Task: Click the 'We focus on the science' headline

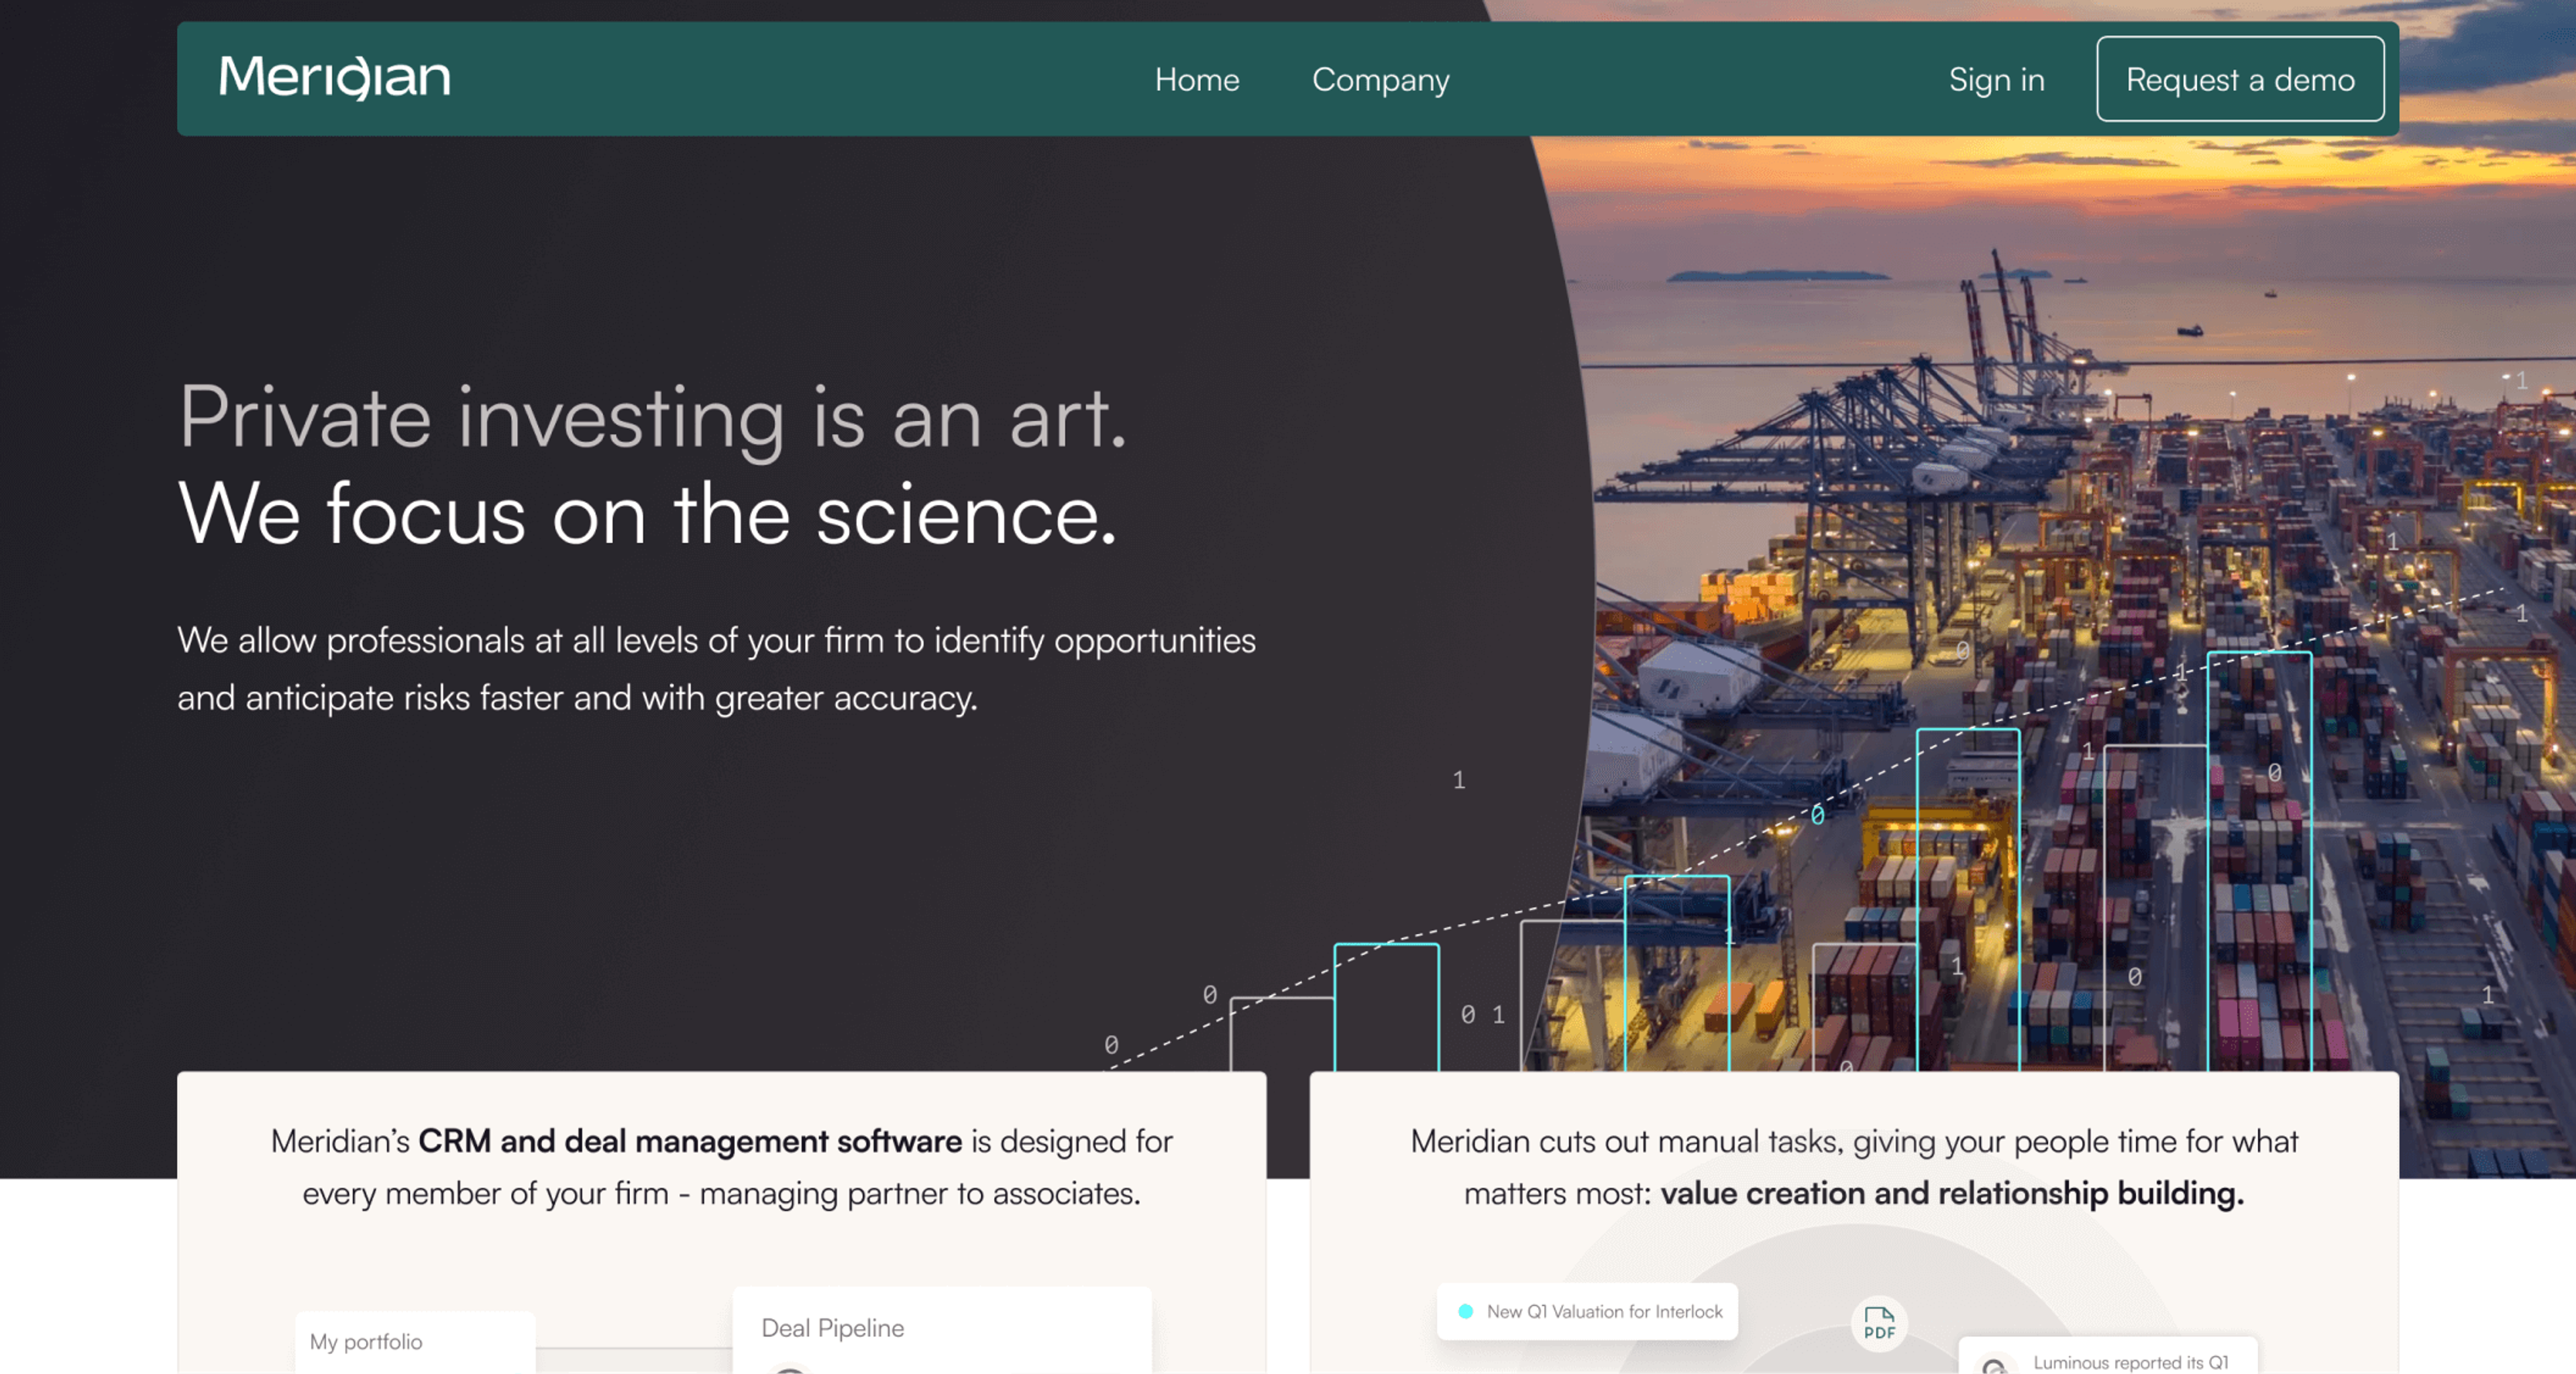Action: 647,514
